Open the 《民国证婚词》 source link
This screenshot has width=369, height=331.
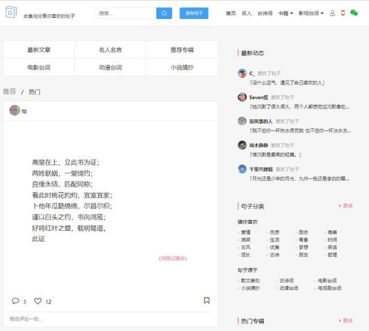tap(172, 258)
